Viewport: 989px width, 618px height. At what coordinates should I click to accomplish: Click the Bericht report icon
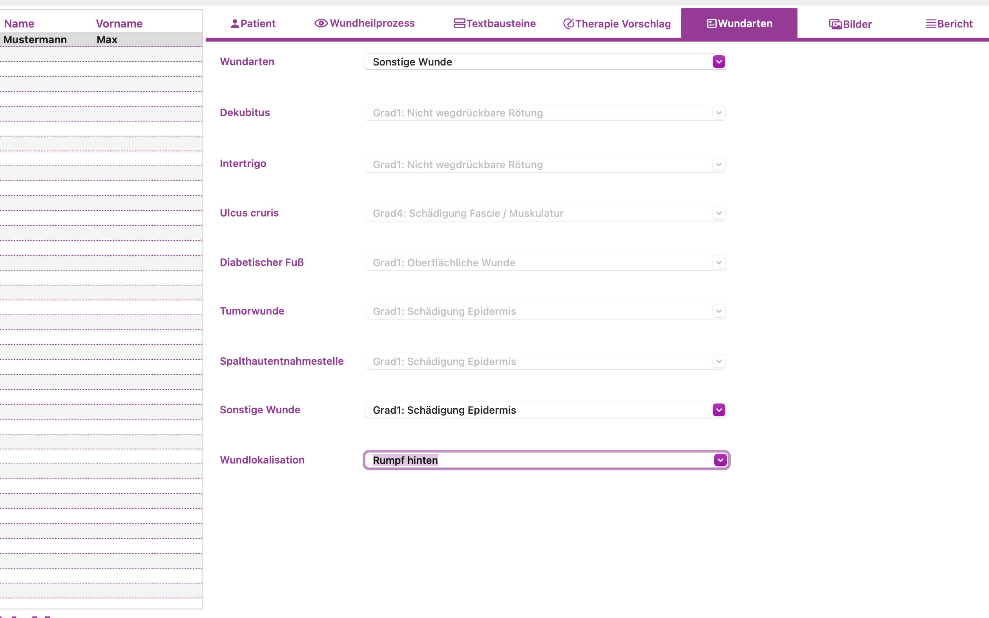(931, 24)
